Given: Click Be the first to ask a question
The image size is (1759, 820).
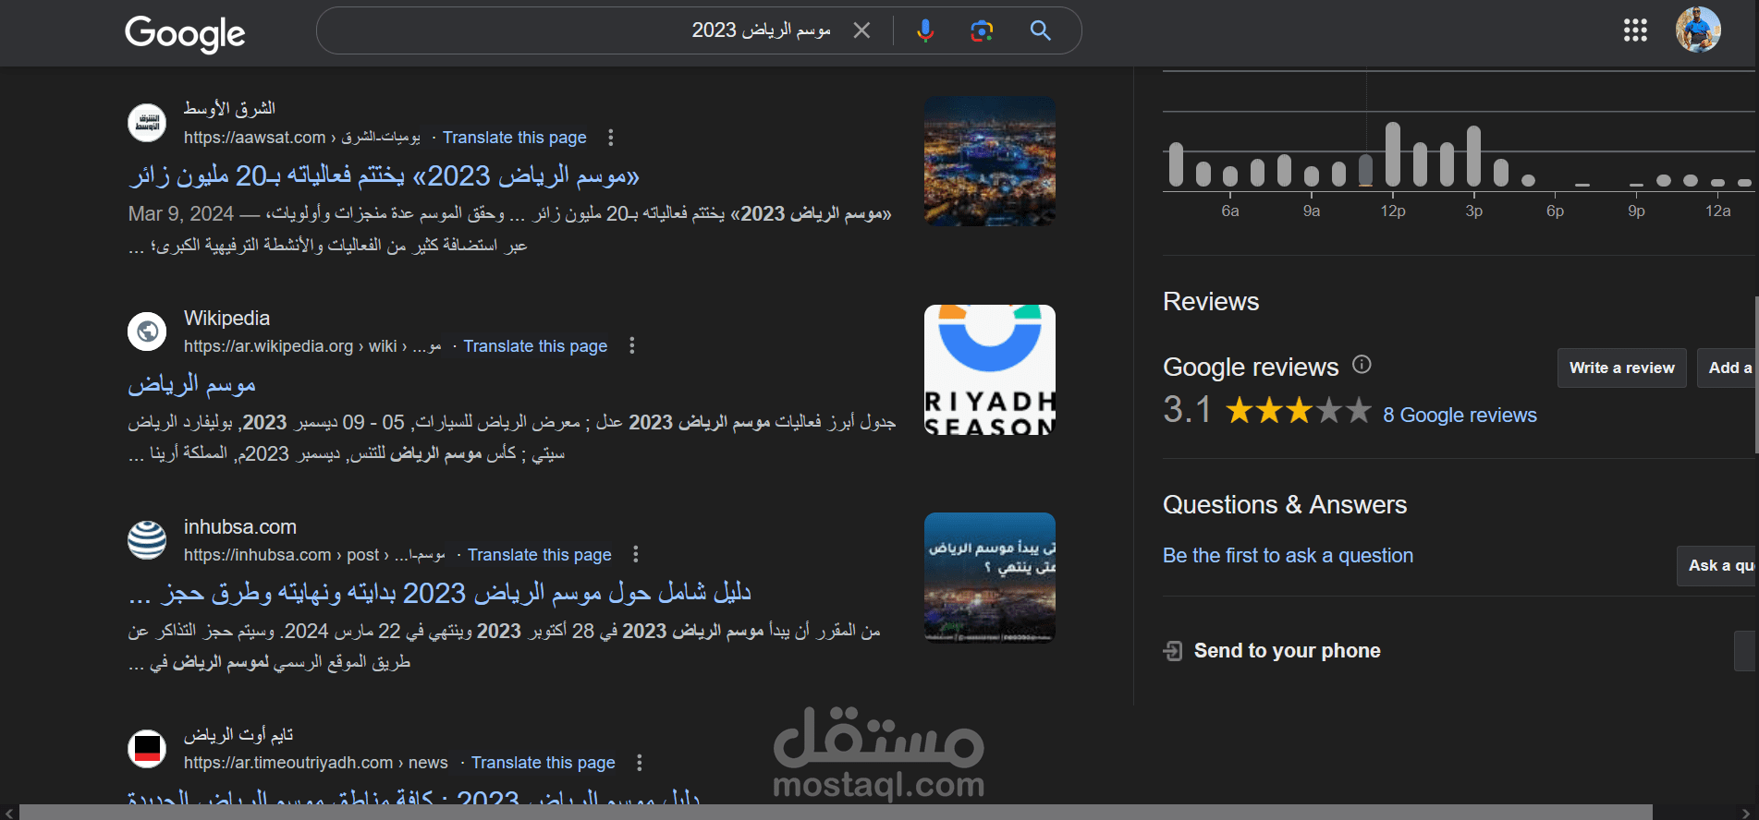Looking at the screenshot, I should (x=1288, y=556).
